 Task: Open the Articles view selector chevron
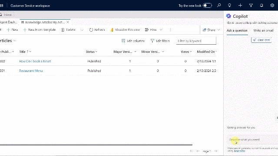tap(15, 41)
